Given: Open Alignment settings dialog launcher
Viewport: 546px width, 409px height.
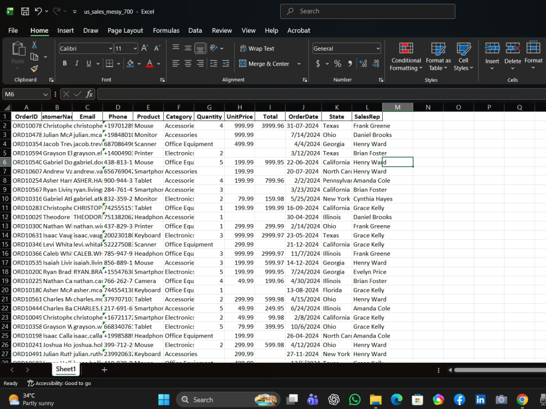Looking at the screenshot, I should (x=305, y=80).
